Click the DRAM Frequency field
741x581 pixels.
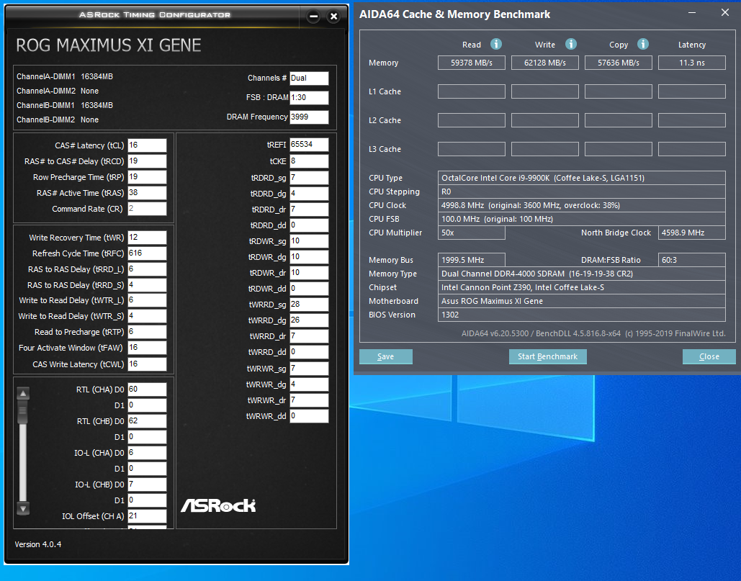coord(309,117)
